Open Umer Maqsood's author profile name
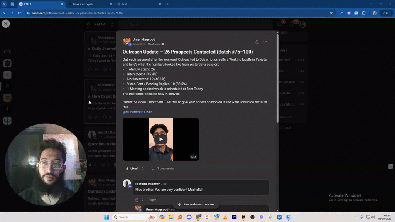Image resolution: width=395 pixels, height=222 pixels. 144,40
